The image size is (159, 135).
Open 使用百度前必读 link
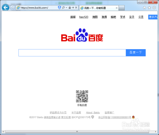point(52,117)
